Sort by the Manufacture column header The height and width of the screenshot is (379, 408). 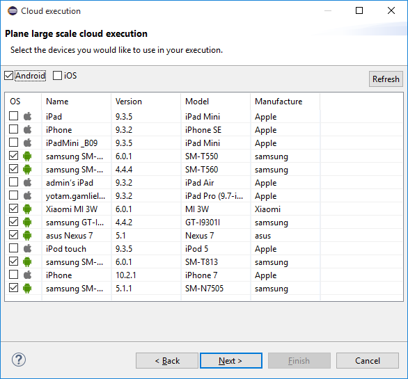[x=285, y=102]
